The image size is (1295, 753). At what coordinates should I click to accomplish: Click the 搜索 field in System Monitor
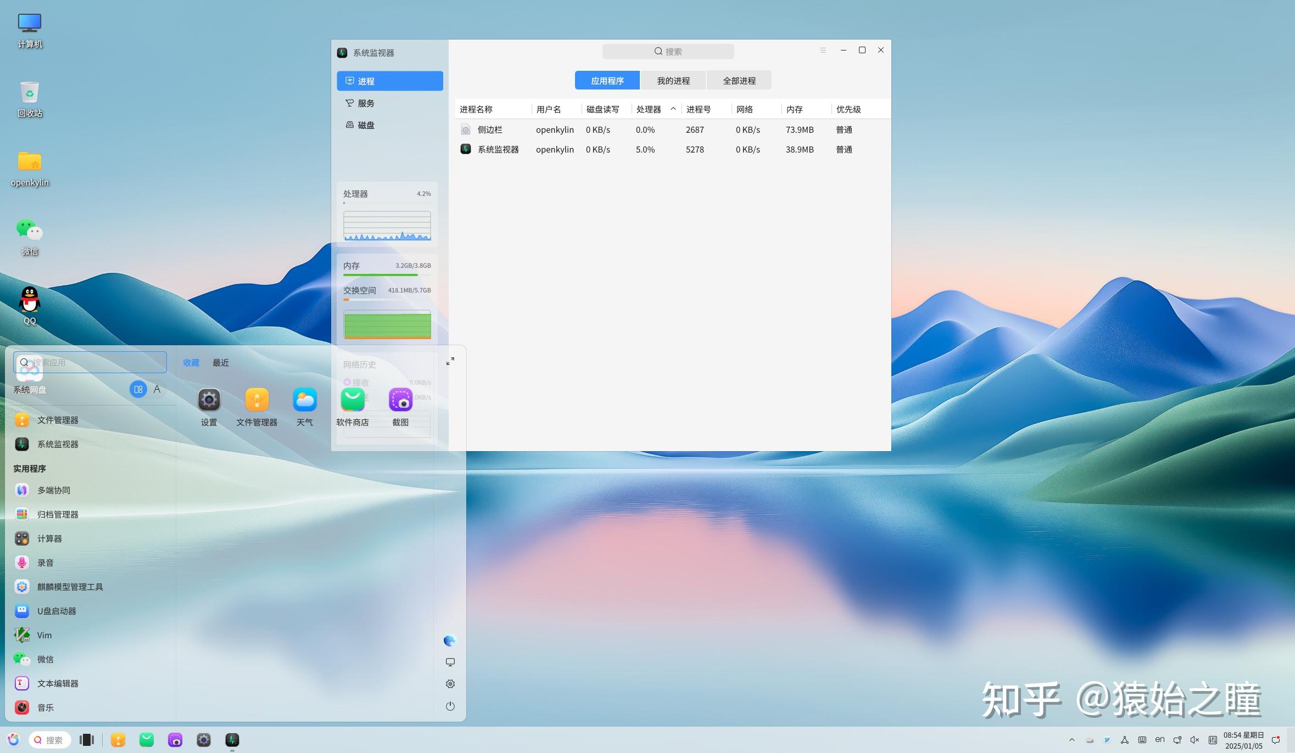[x=667, y=50]
